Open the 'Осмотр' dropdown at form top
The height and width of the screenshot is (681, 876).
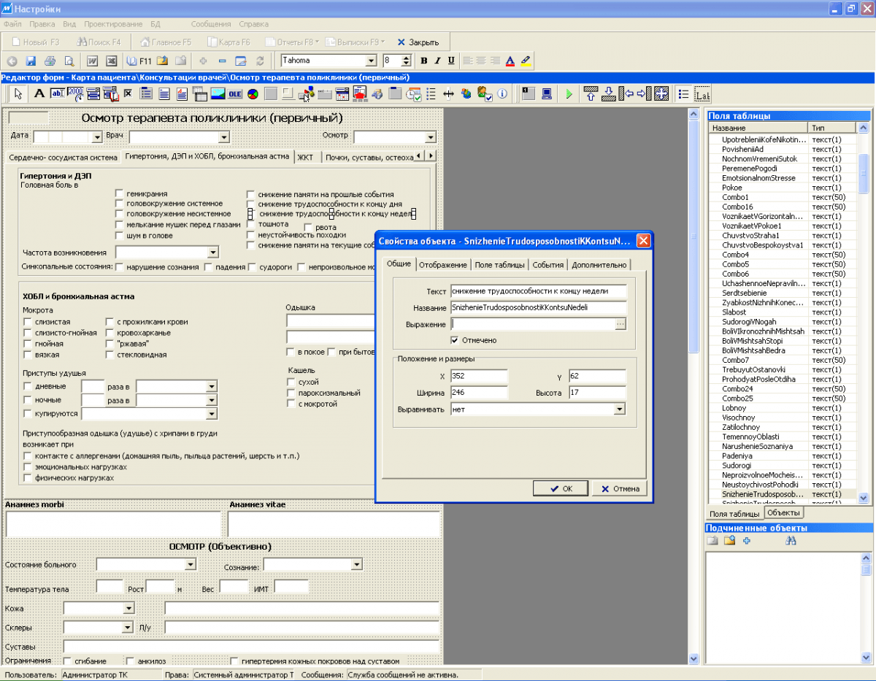coord(430,137)
